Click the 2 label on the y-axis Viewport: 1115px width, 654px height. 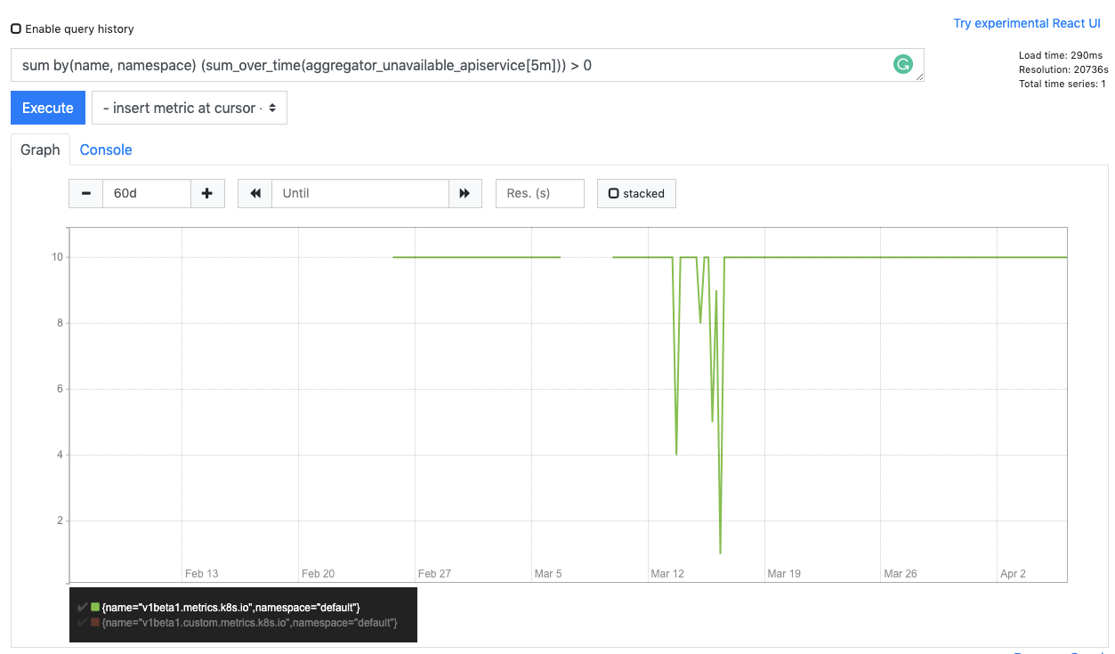(x=60, y=521)
